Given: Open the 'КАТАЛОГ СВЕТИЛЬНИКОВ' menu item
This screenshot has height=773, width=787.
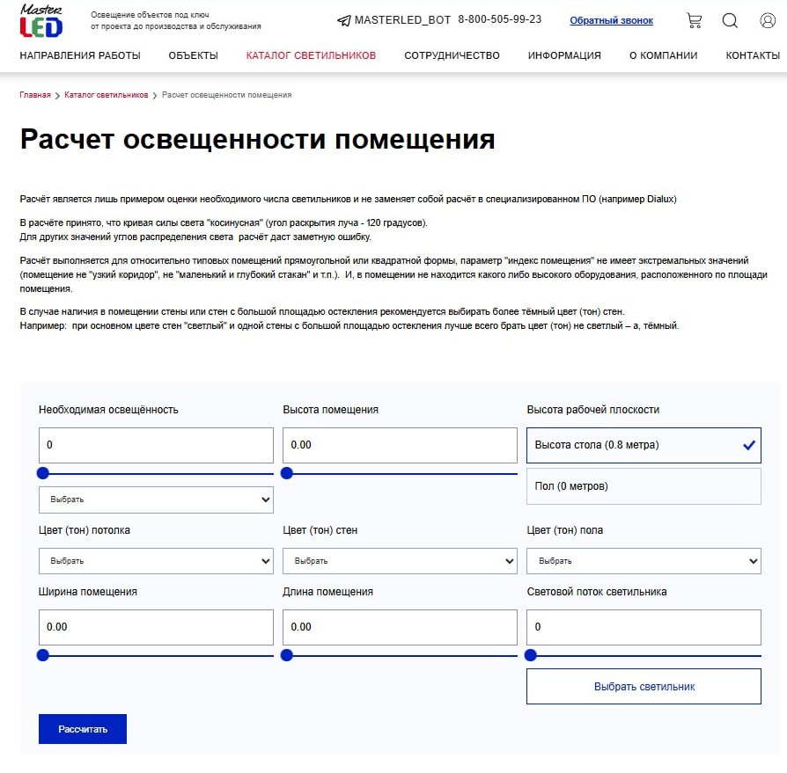Looking at the screenshot, I should pos(311,55).
